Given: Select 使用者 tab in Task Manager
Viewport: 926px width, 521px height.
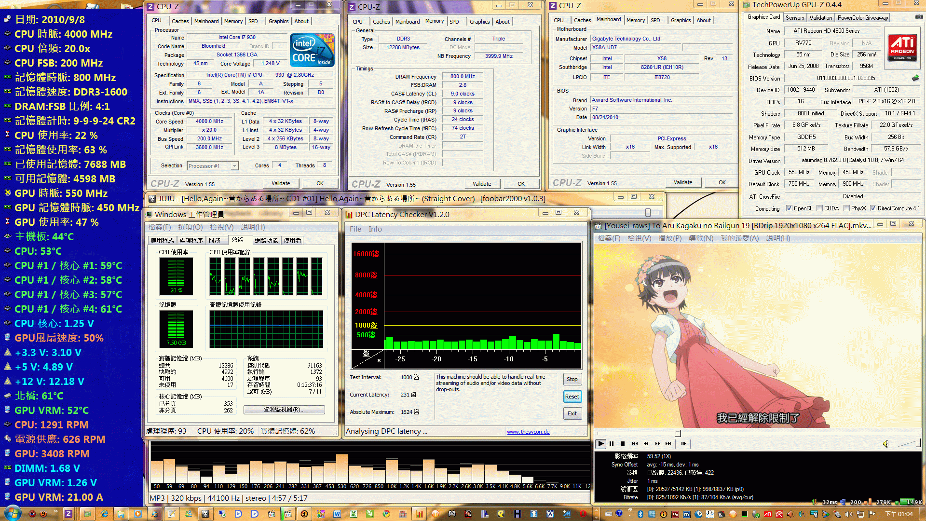Looking at the screenshot, I should pyautogui.click(x=292, y=240).
